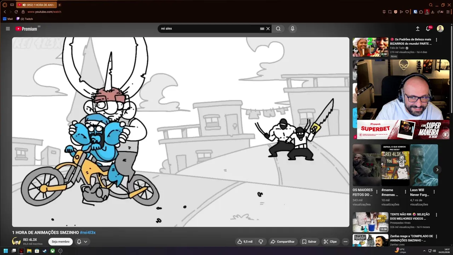The image size is (453, 255).
Task: Open options for 'Zanfas reage a' video
Action: tap(436, 237)
